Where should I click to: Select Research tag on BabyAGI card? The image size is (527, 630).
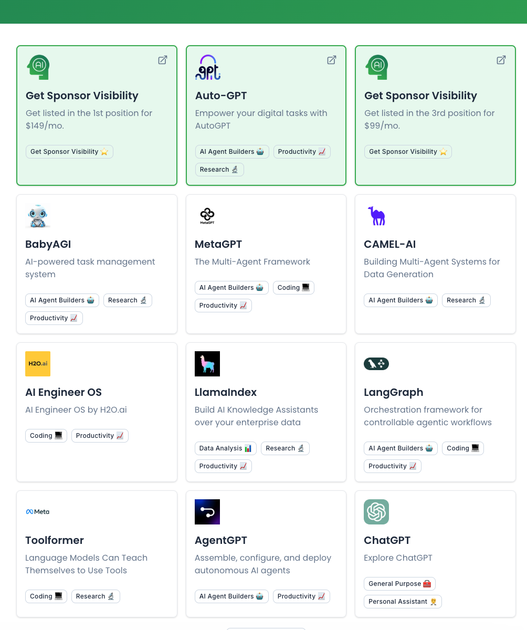point(128,300)
